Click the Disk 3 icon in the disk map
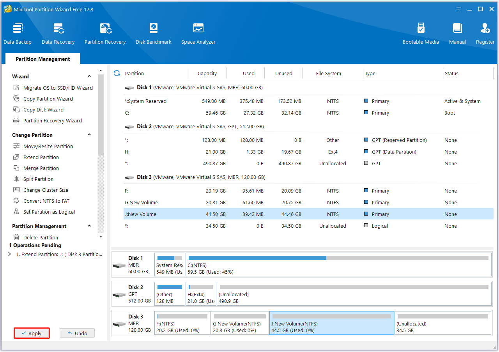Image resolution: width=499 pixels, height=352 pixels. [119, 324]
